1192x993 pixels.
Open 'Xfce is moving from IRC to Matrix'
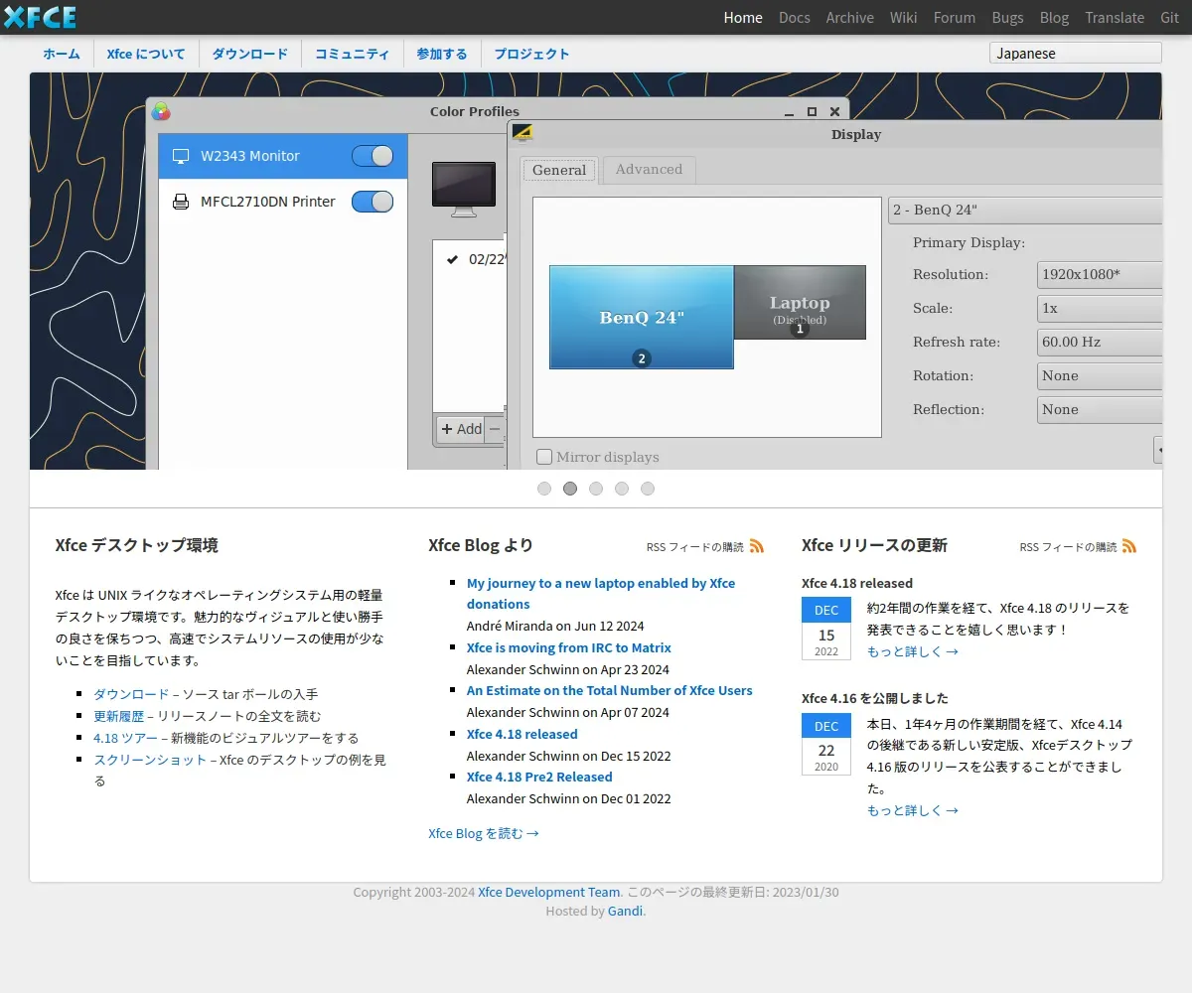pos(569,647)
